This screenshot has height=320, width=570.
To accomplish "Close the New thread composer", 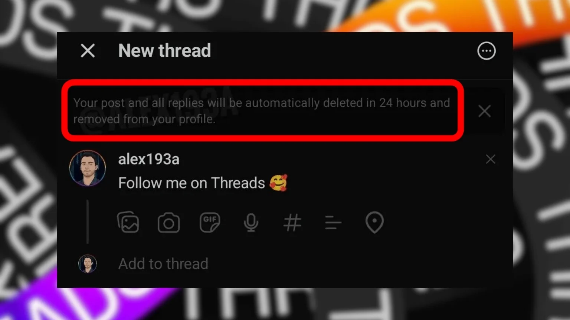I will point(88,51).
